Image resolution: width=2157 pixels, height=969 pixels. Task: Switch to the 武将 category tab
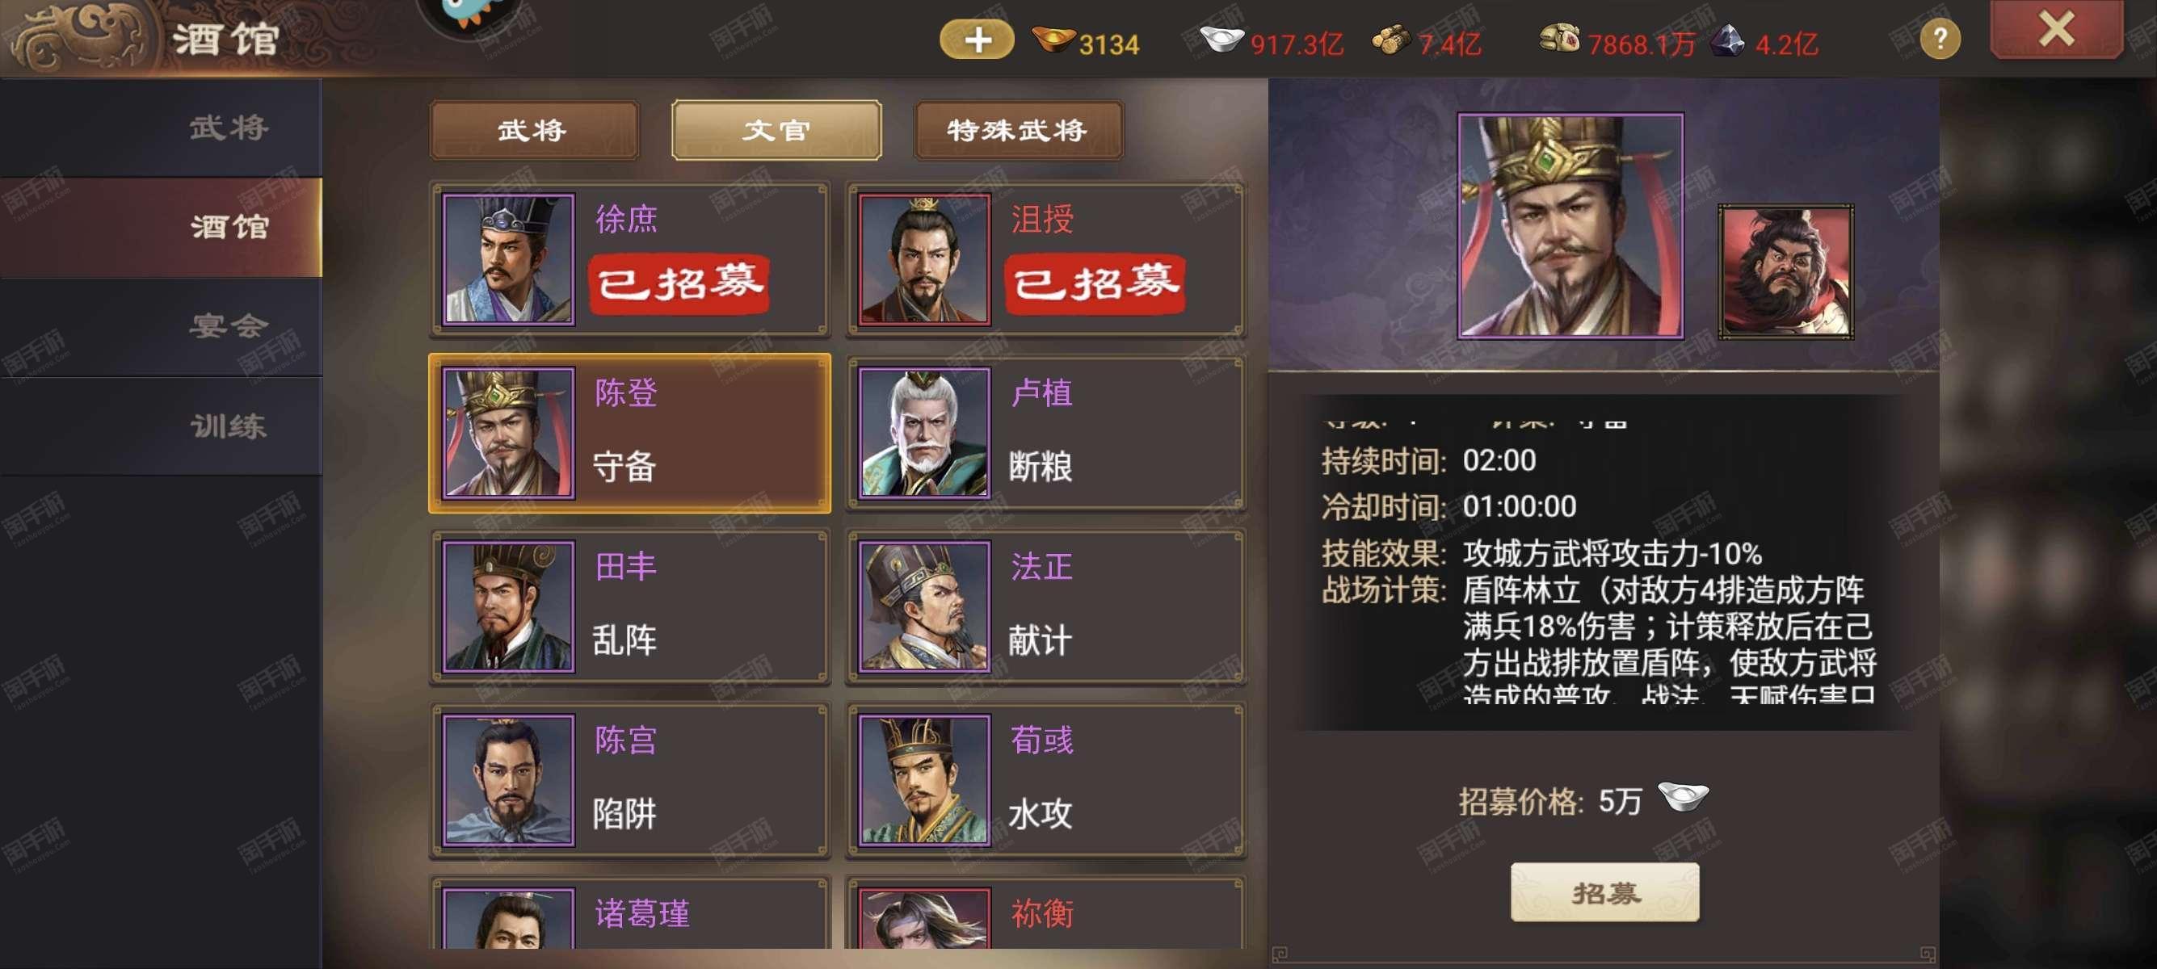(533, 130)
